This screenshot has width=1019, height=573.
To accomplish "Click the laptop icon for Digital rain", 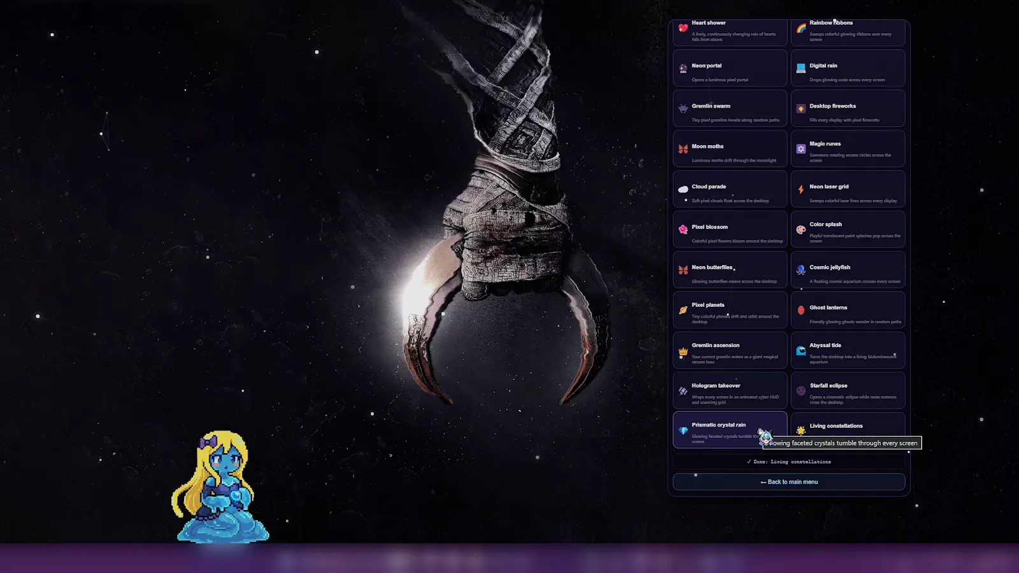I will (801, 68).
